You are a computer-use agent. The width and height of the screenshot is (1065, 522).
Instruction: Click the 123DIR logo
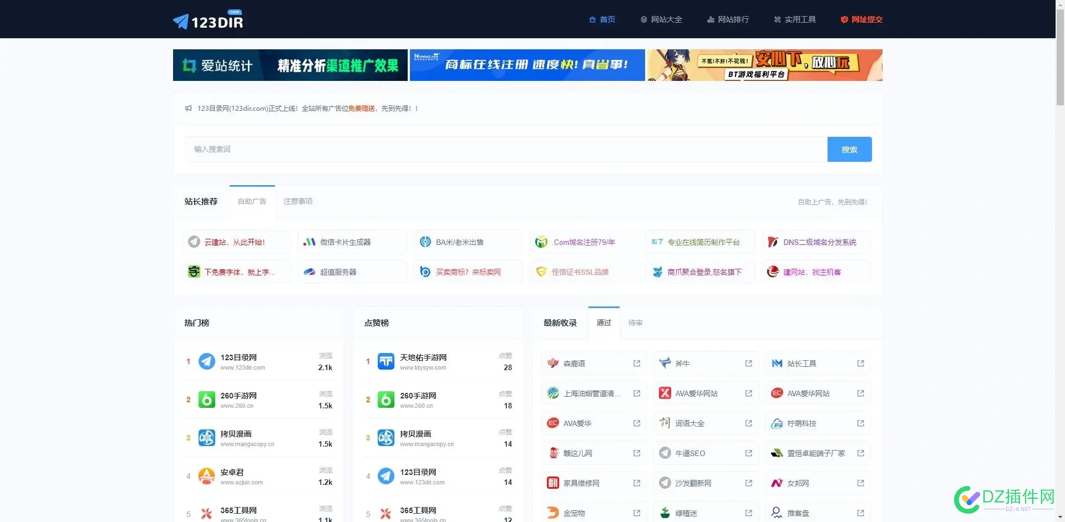click(x=209, y=21)
